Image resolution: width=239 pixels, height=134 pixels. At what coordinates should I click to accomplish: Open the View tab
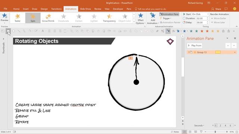(x=107, y=9)
